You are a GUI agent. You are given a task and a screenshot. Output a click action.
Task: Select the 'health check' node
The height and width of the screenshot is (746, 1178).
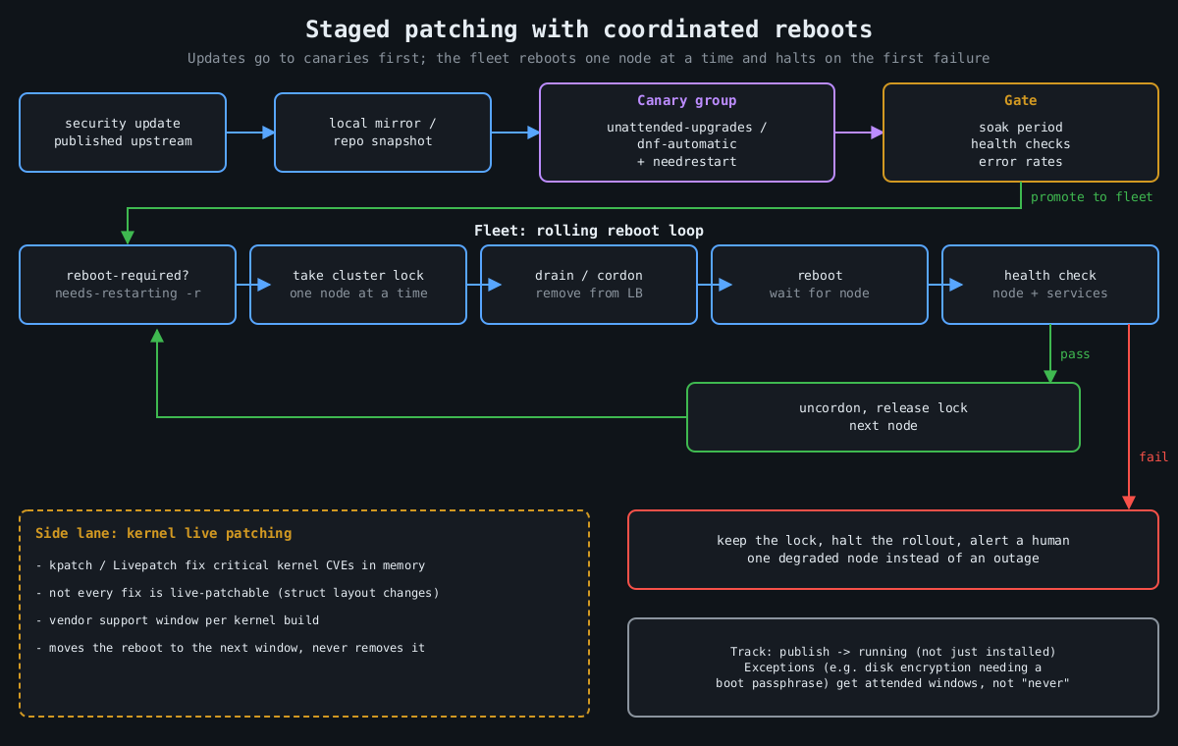click(x=1050, y=285)
